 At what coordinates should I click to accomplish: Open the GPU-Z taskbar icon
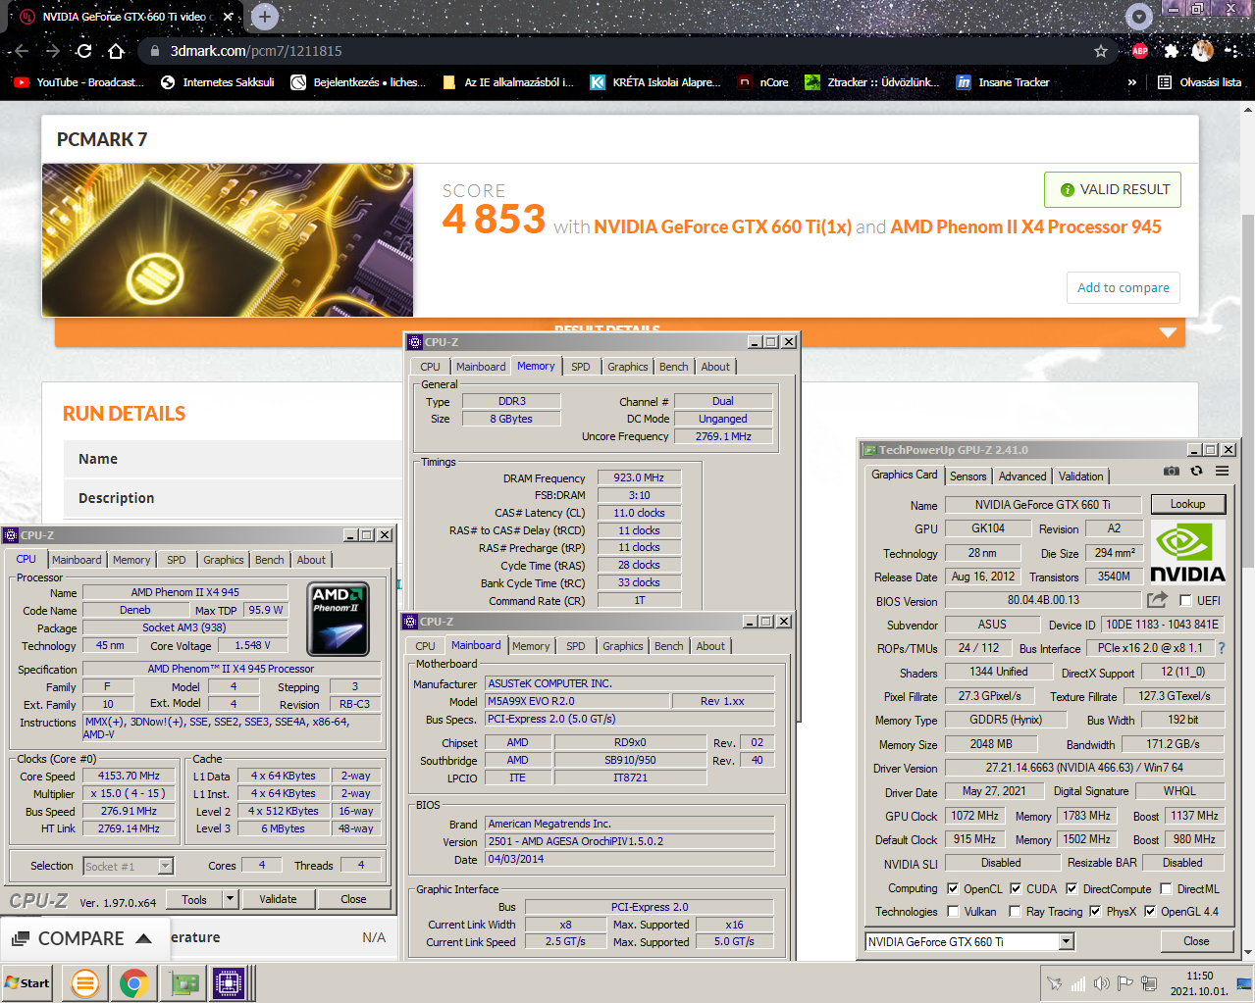(x=184, y=982)
